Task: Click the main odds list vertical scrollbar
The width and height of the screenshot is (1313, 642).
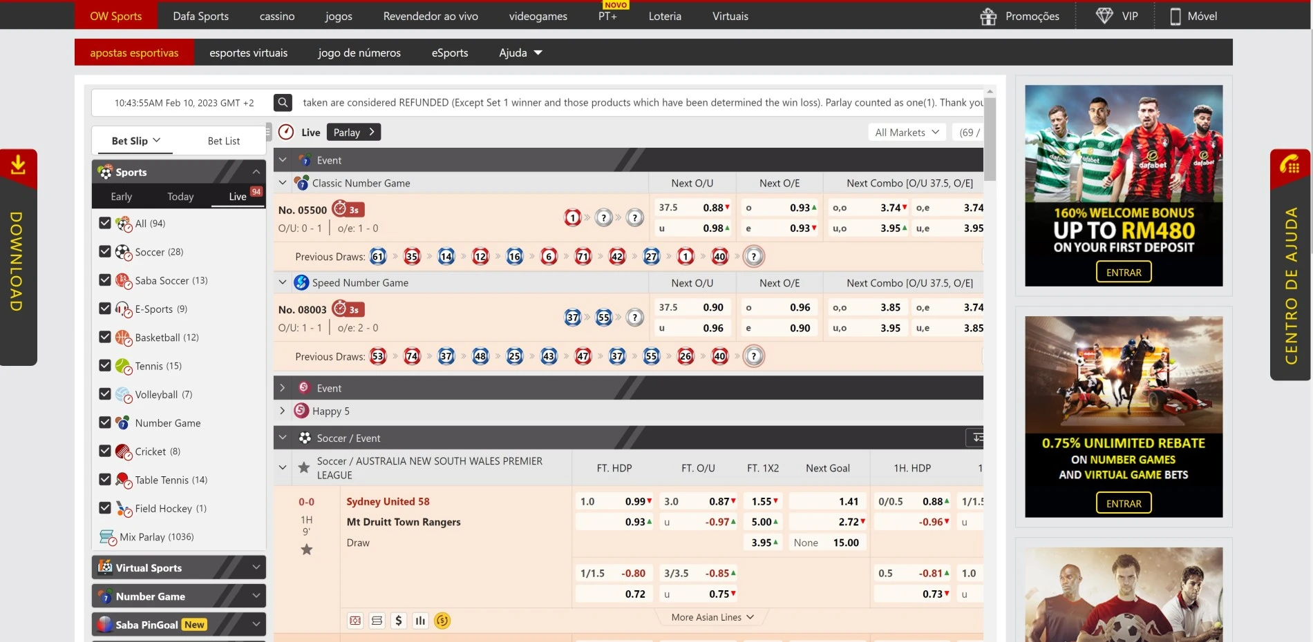Action: 990,138
